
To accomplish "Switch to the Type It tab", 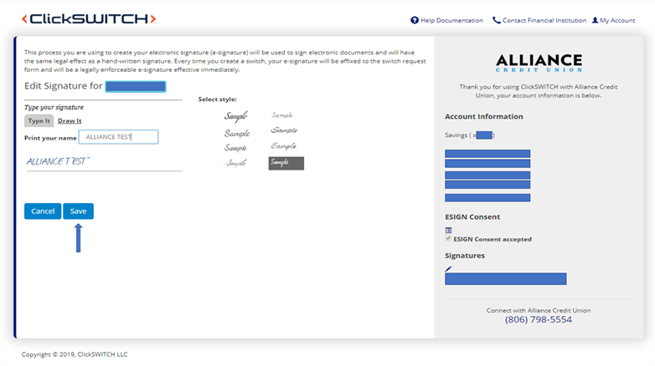I will pos(39,120).
